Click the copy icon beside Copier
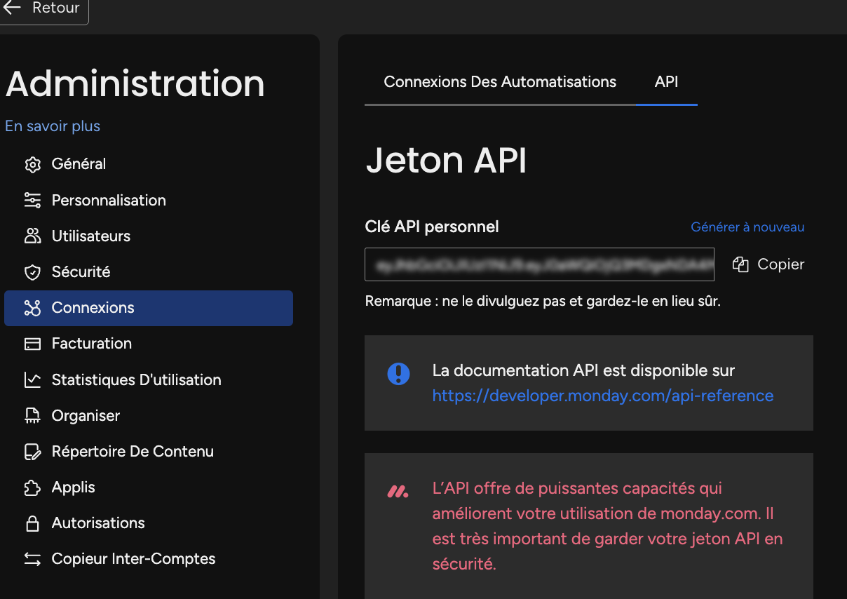Viewport: 847px width, 599px height. (740, 264)
